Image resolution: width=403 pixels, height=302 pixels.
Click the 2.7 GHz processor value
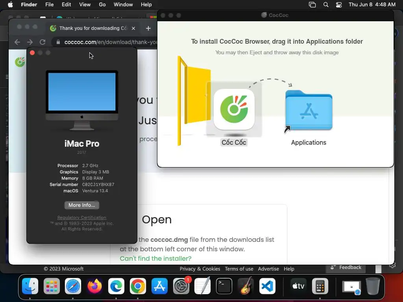(x=90, y=166)
